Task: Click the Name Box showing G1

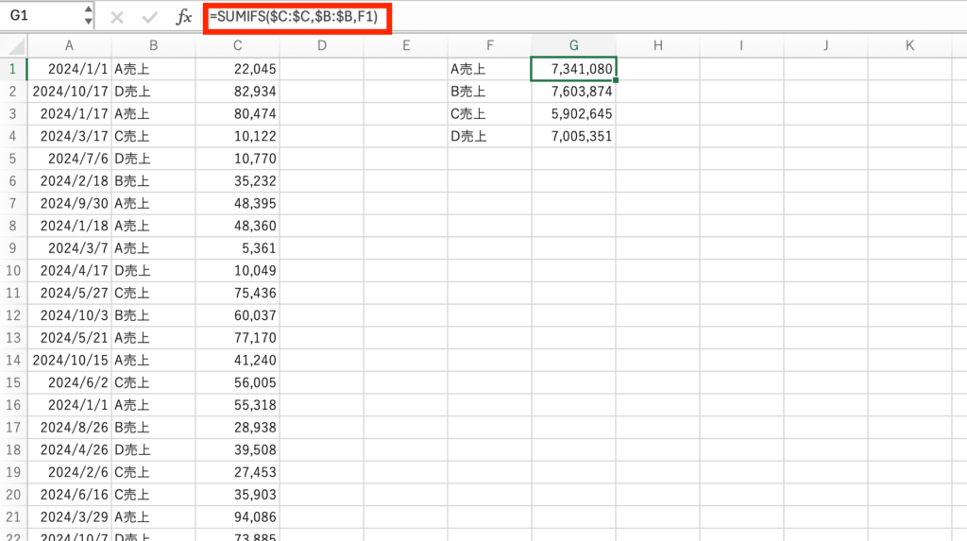Action: (42, 15)
